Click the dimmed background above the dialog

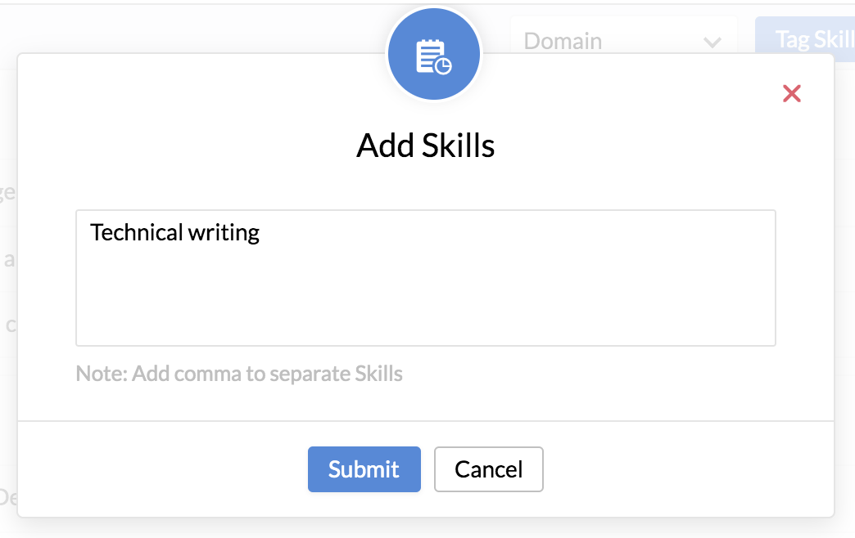pos(191,27)
